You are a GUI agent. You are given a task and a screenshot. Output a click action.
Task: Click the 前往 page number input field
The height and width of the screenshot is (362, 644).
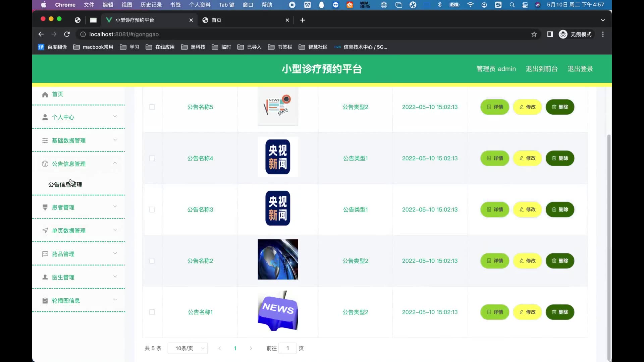click(287, 348)
